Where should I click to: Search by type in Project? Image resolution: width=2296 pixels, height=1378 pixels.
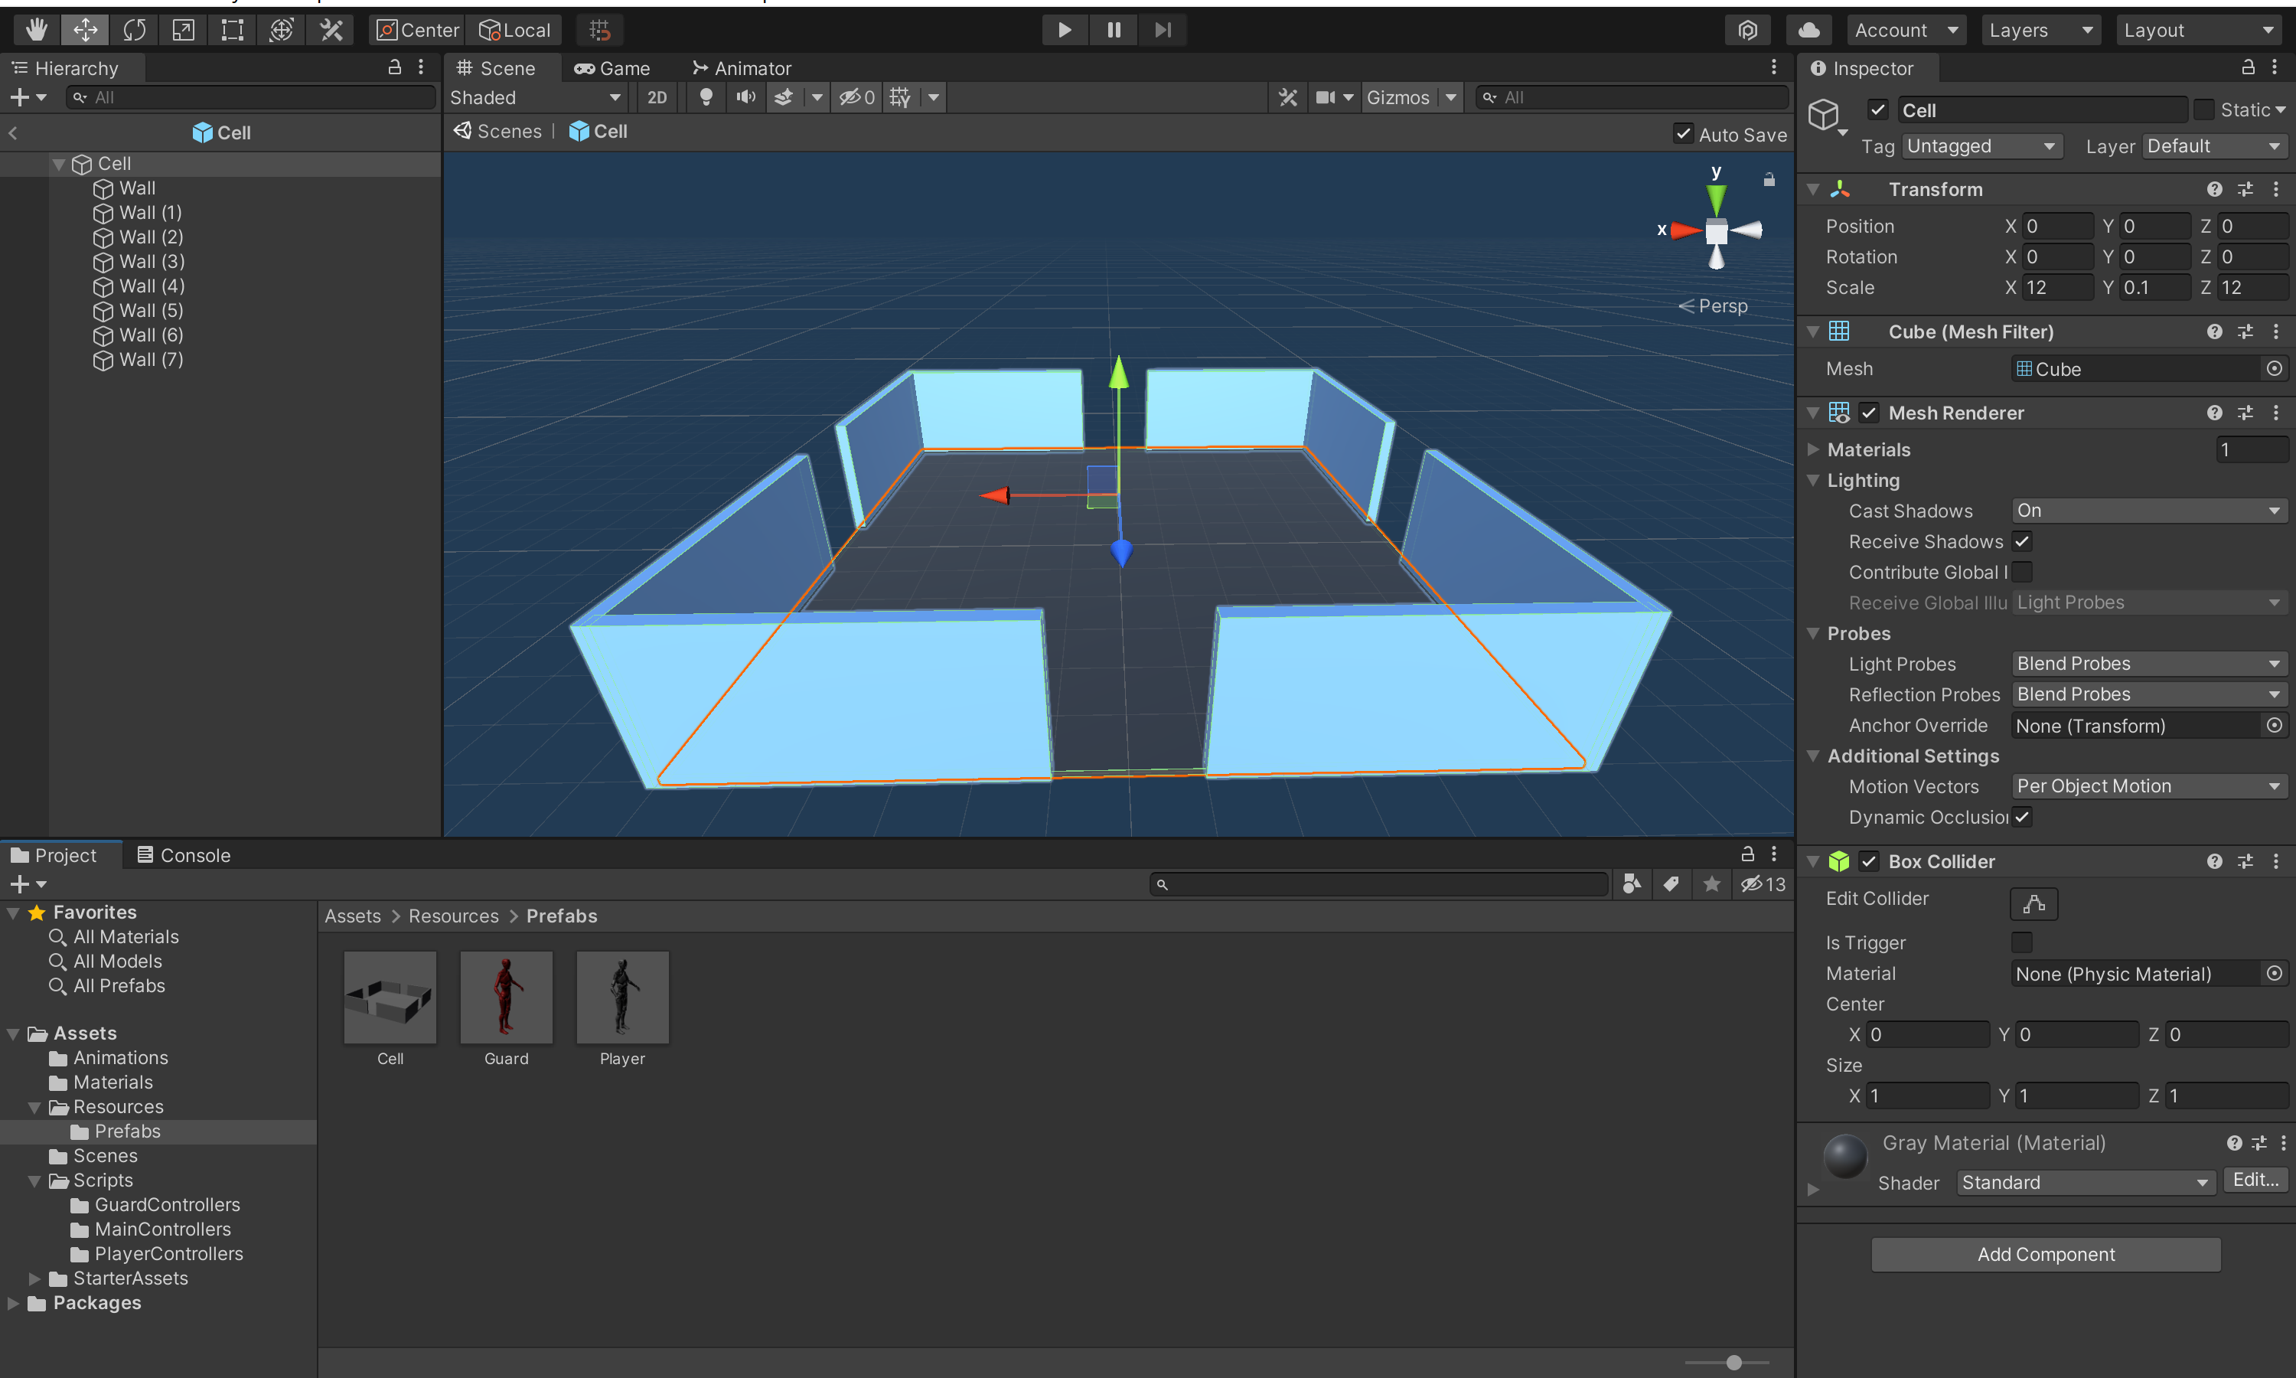(1632, 884)
